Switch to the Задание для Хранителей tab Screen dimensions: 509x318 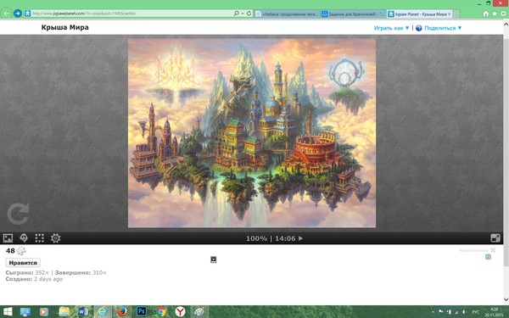click(353, 14)
